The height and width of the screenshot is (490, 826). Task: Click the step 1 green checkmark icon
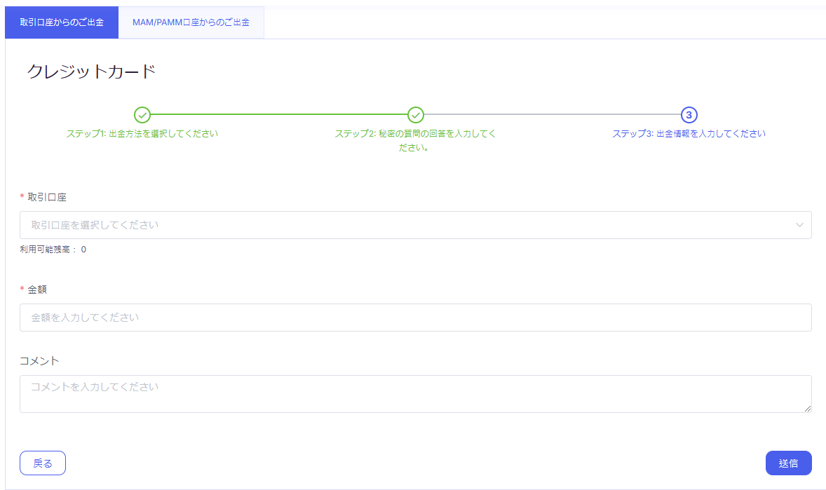pyautogui.click(x=142, y=114)
